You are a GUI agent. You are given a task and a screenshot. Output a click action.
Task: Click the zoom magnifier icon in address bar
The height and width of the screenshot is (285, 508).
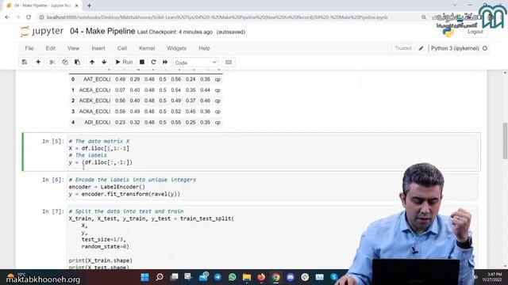tap(424, 17)
